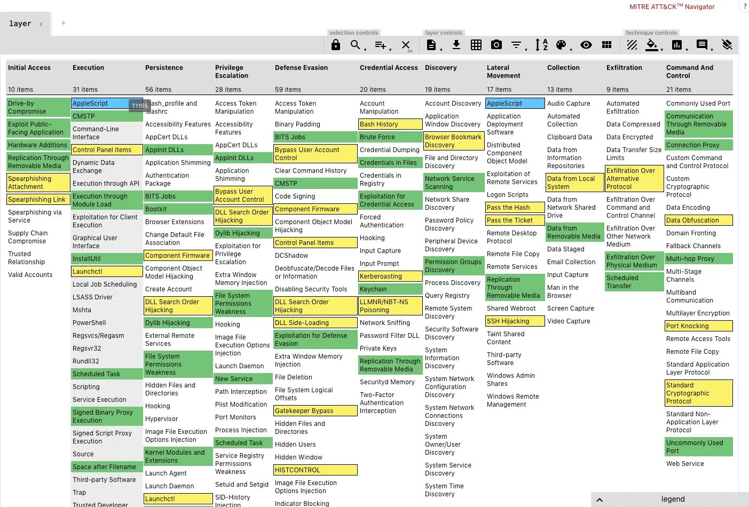Open the help question mark
Screen dimensions: 749x507
pyautogui.click(x=745, y=6)
